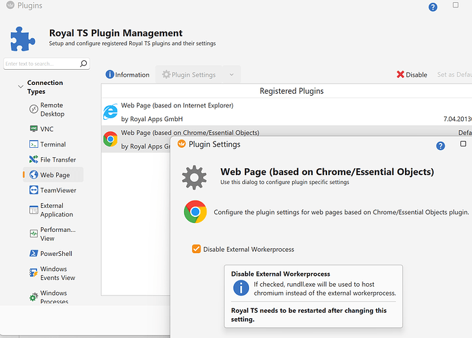Click the Remote Desktop connection type icon
The width and height of the screenshot is (472, 338).
tap(34, 109)
